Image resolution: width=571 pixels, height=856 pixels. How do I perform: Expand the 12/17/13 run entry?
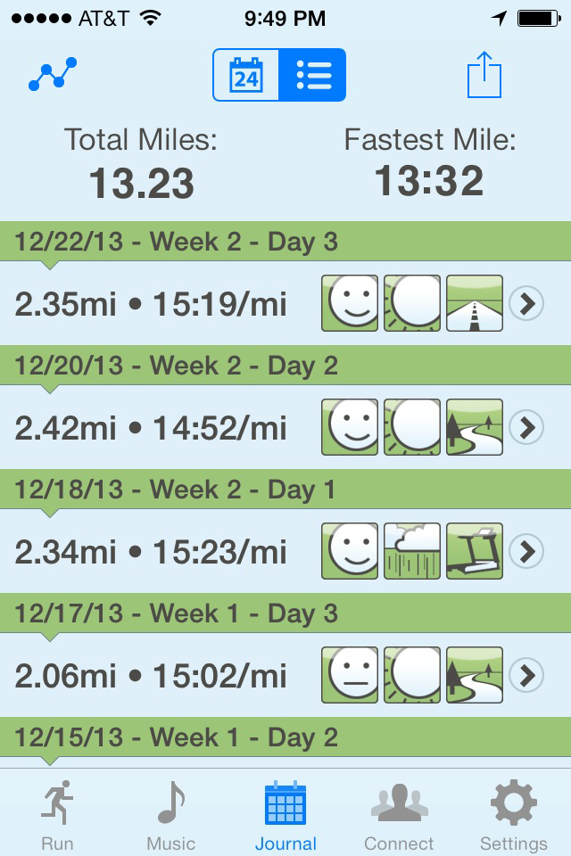click(x=526, y=676)
